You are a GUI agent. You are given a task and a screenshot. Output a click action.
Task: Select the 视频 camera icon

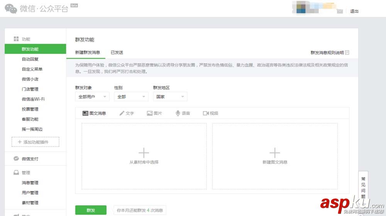click(x=206, y=113)
